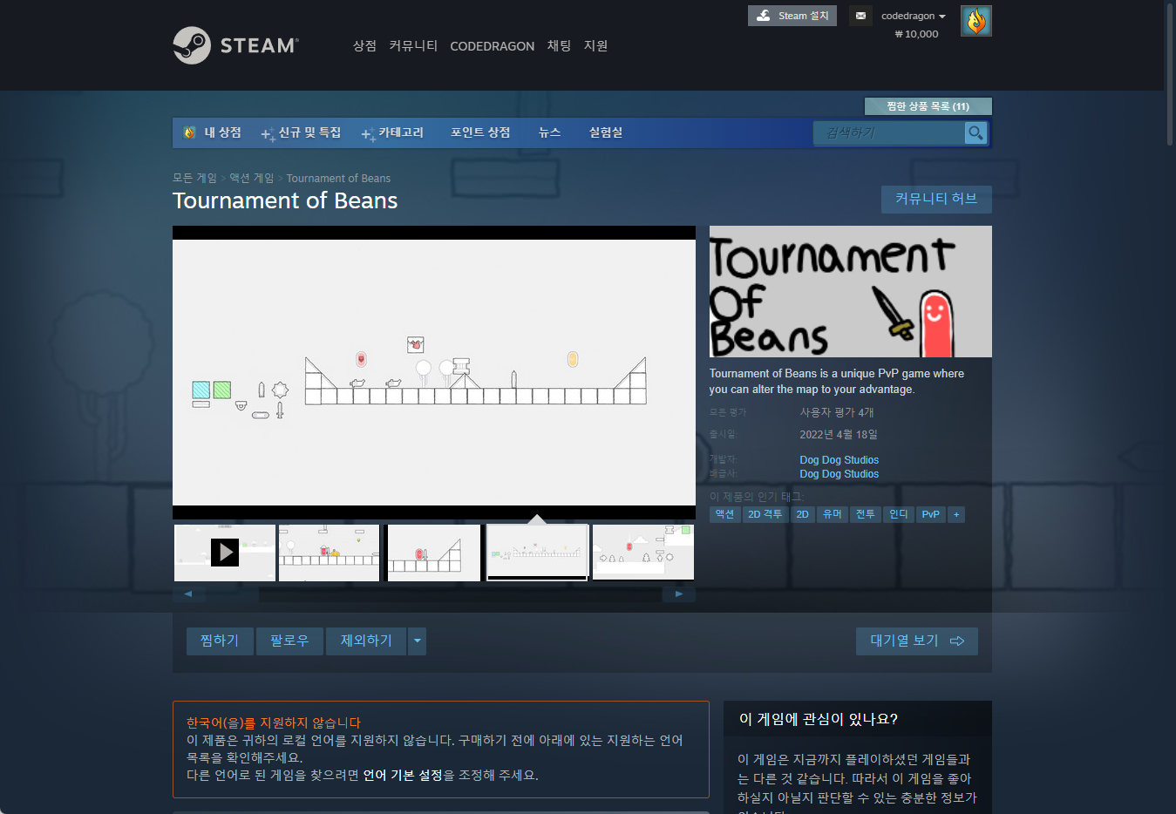This screenshot has width=1176, height=814.
Task: Click the 액션 tag
Action: click(724, 514)
